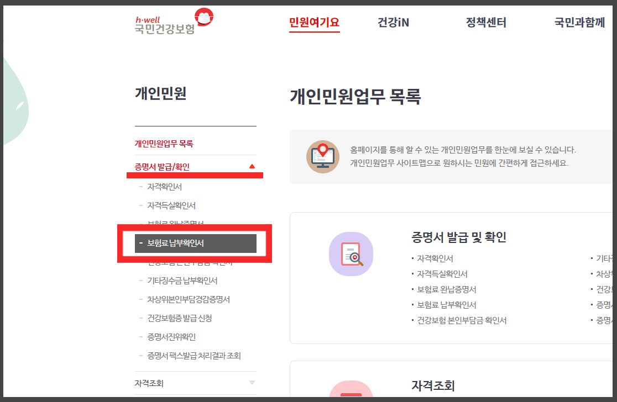The image size is (617, 402).
Task: Click the sitemap monitor pin icon
Action: [323, 156]
